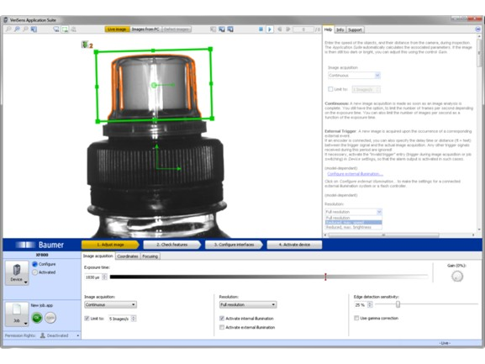
Task: Select the Activated radio button
Action: point(34,272)
